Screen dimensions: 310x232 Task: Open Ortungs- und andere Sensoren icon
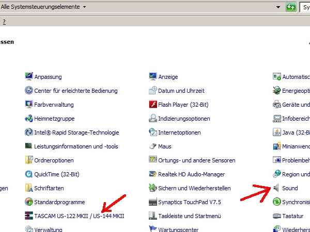[x=153, y=160]
